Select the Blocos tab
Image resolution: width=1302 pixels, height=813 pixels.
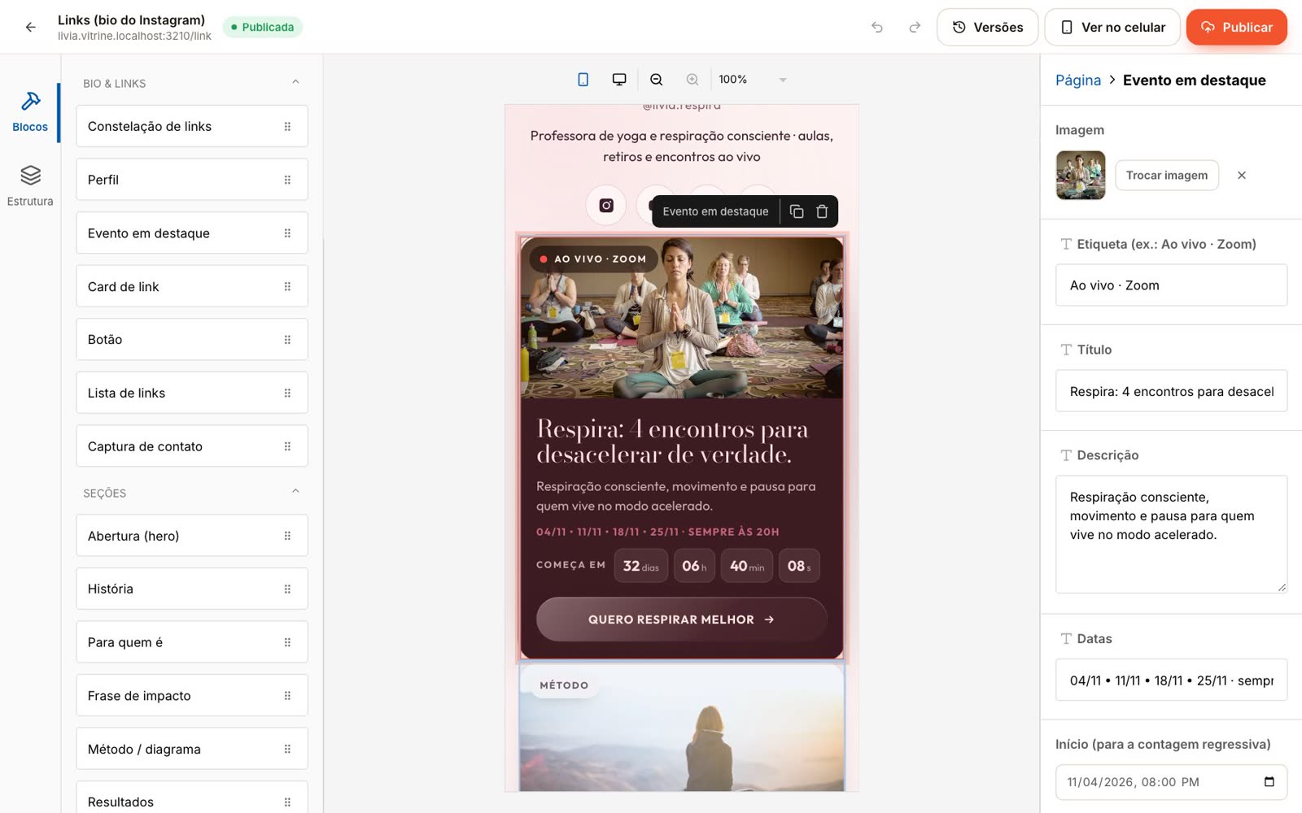(x=30, y=112)
